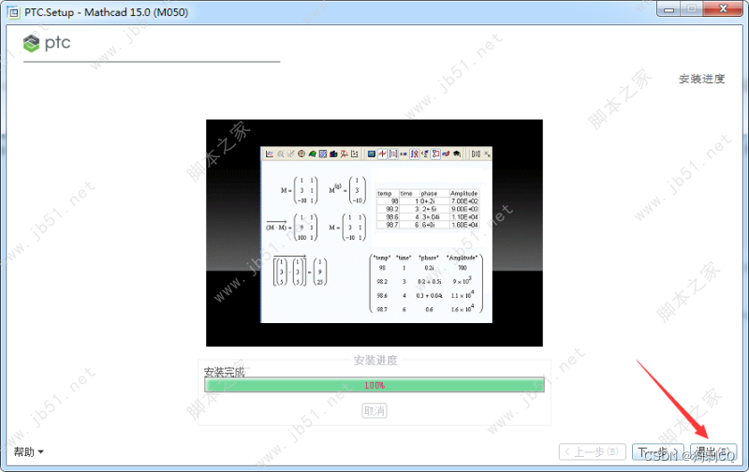The image size is (749, 472).
Task: Open the 帮助 (Help) dropdown menu
Action: (28, 451)
